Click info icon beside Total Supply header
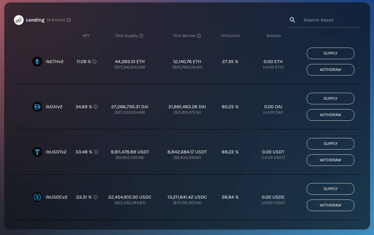 pyautogui.click(x=141, y=36)
